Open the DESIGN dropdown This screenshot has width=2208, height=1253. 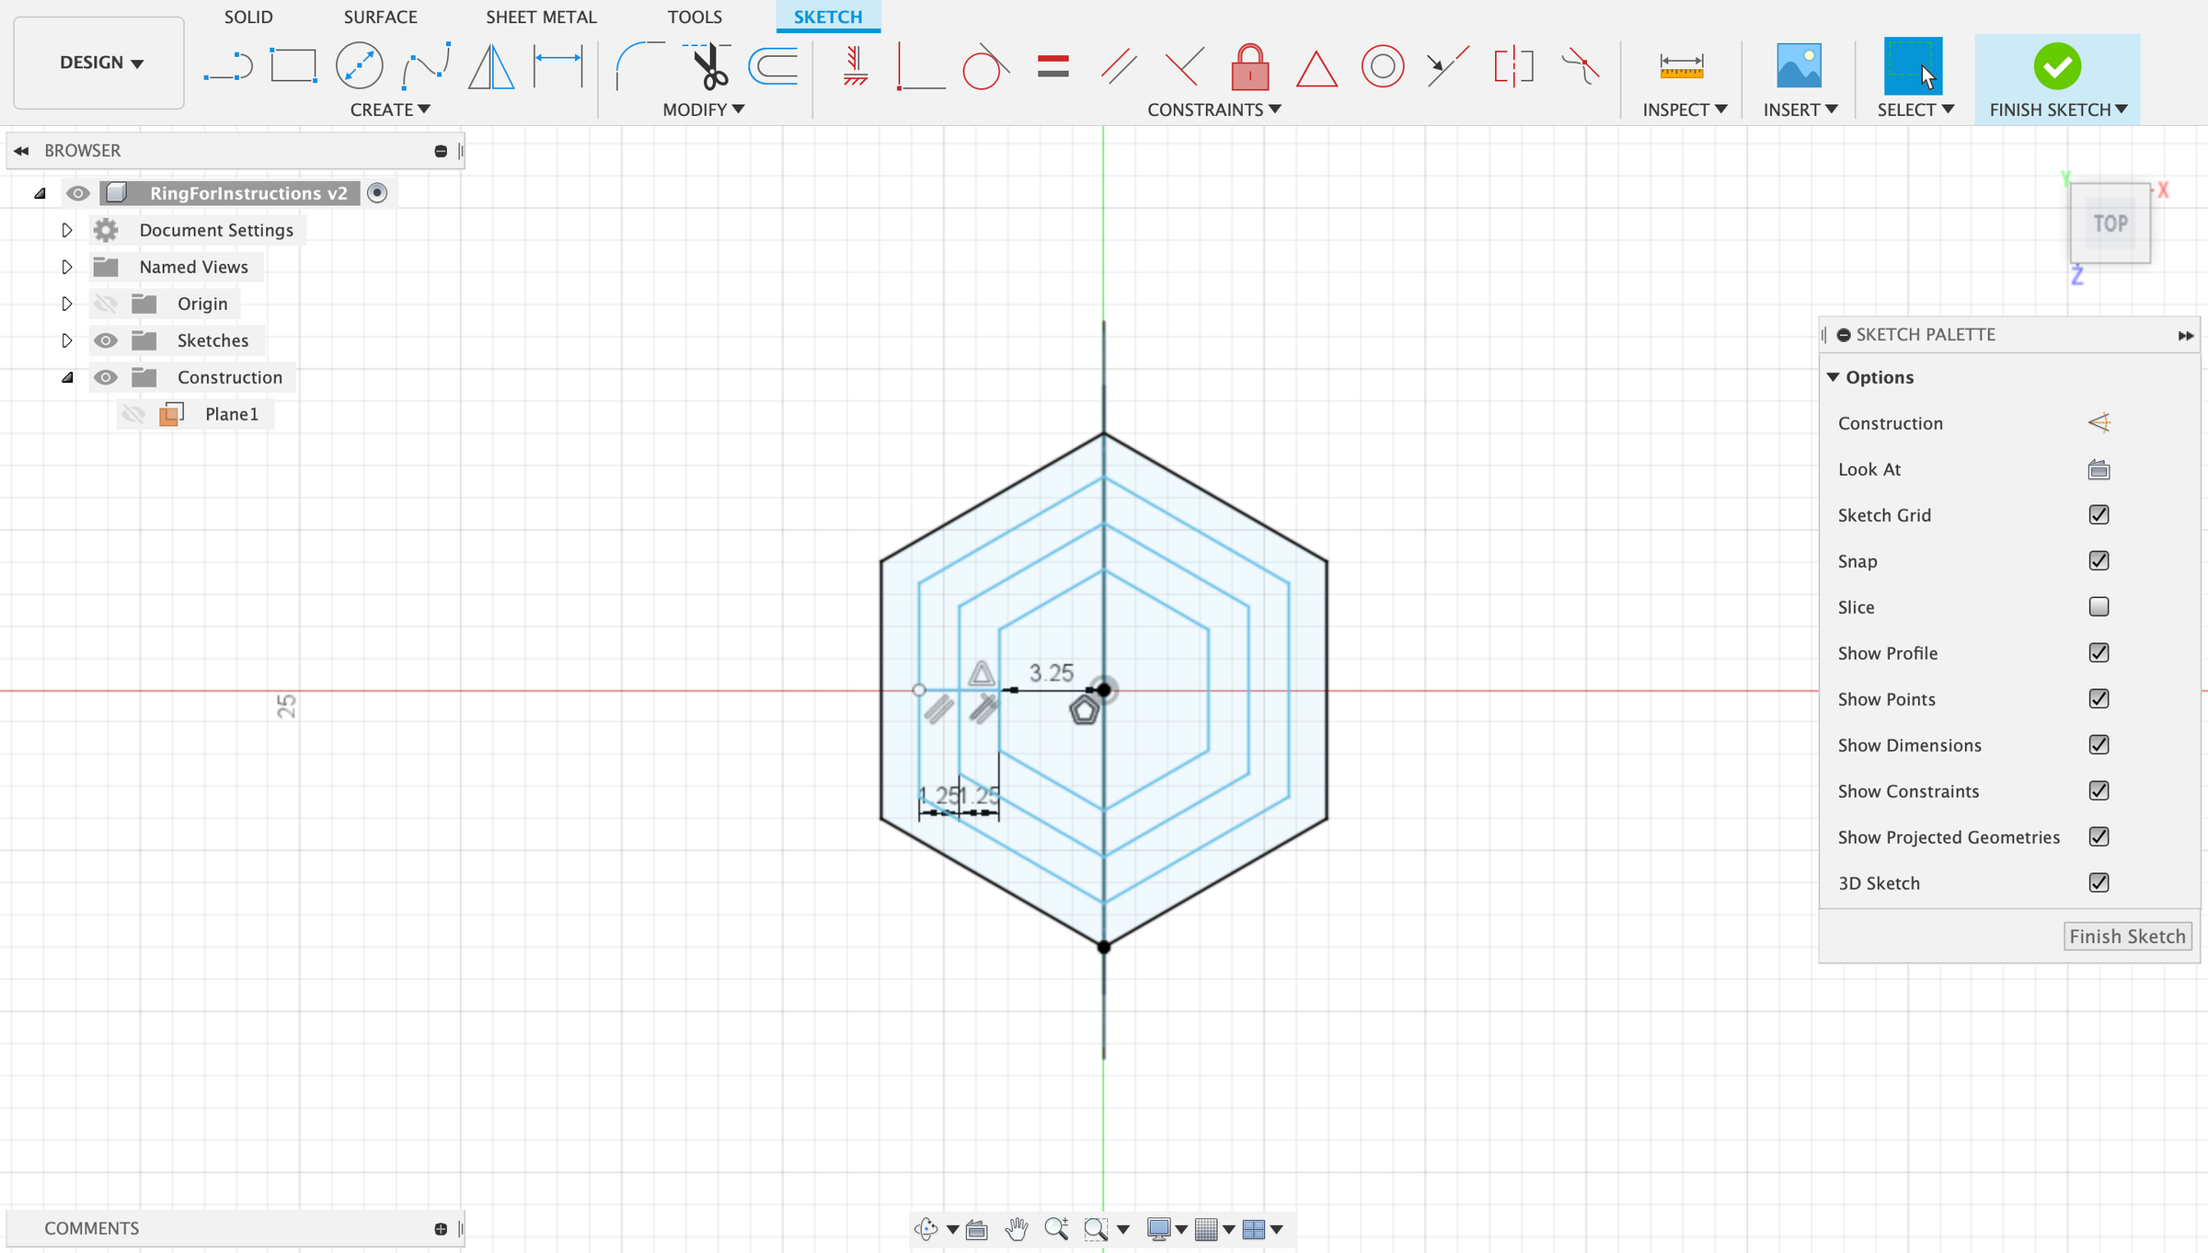point(98,63)
